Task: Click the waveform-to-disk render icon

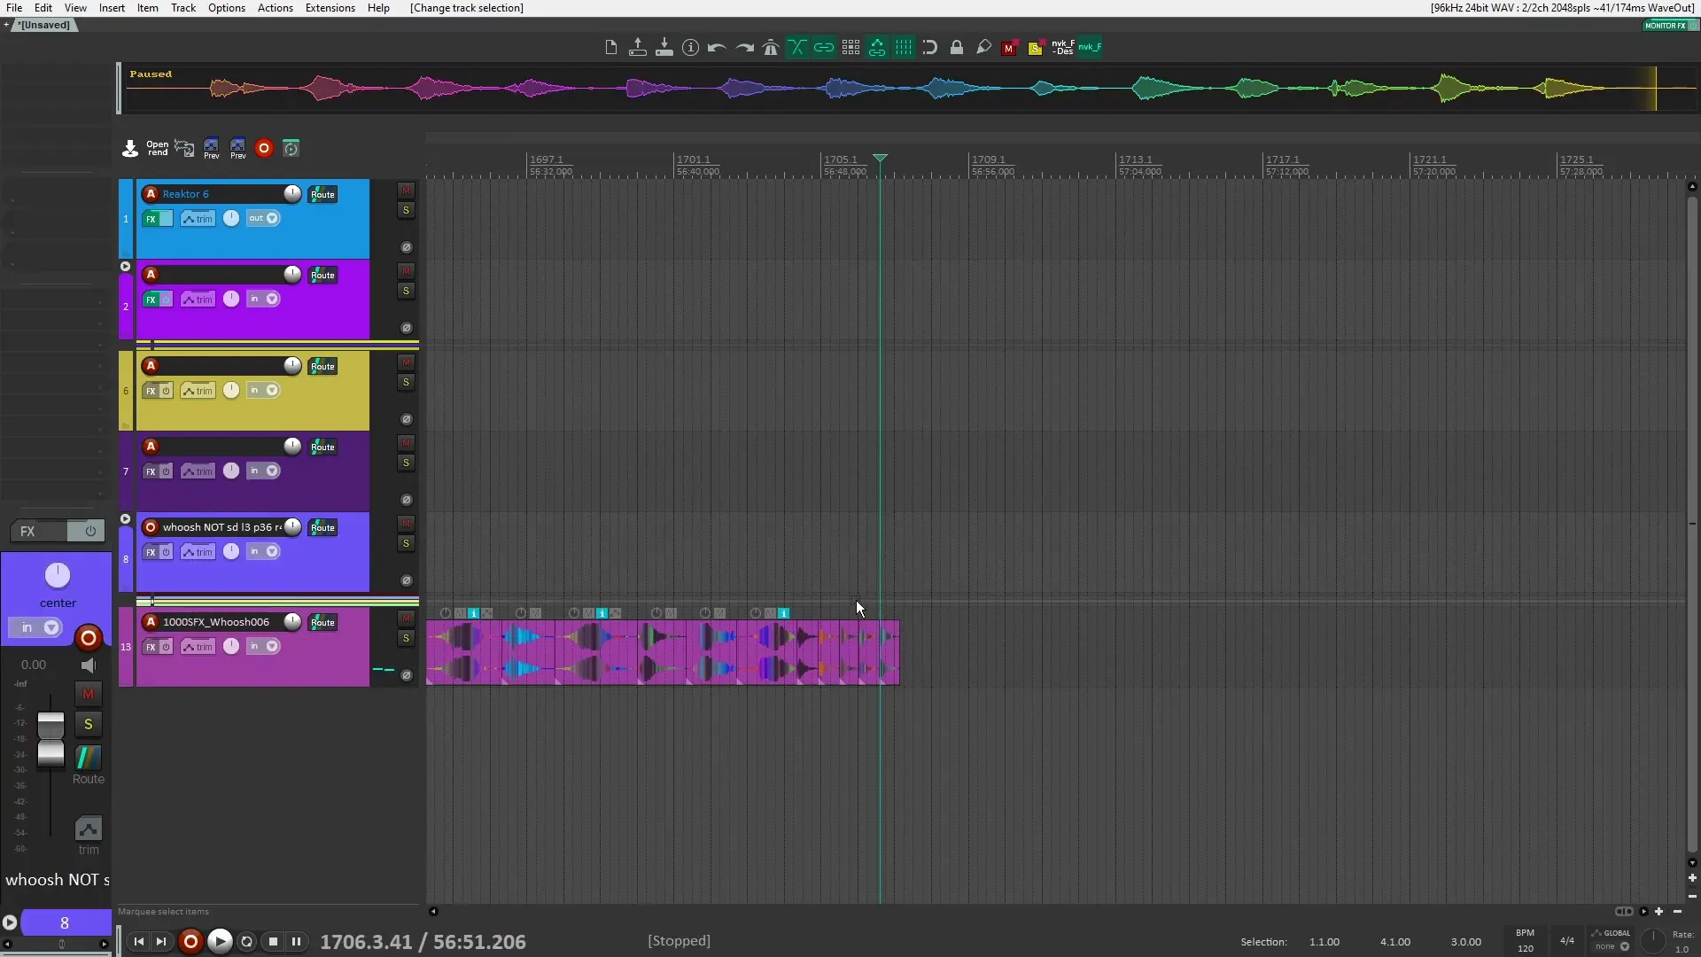Action: pos(184,149)
